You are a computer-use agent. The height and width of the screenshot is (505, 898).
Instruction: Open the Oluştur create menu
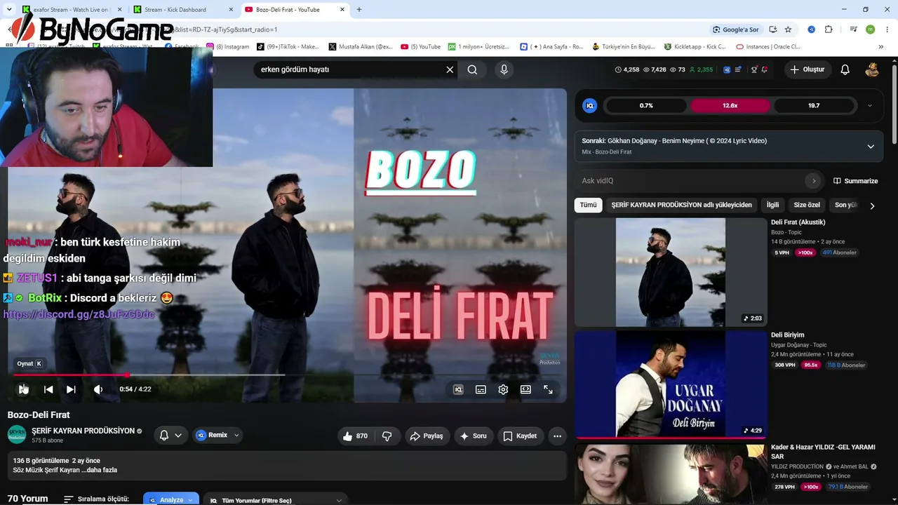point(807,69)
